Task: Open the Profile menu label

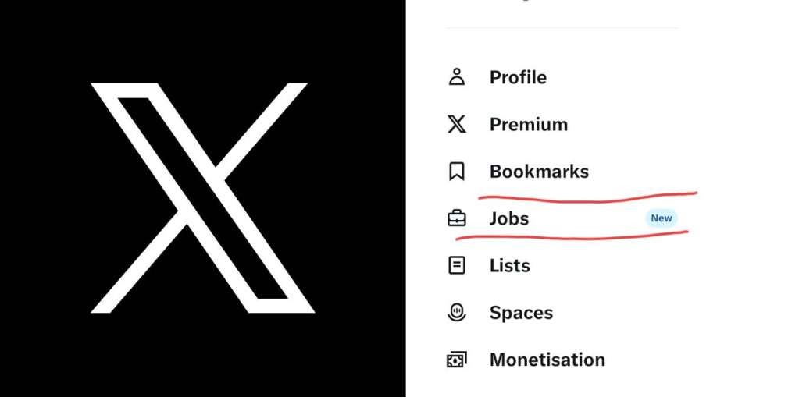Action: [518, 77]
